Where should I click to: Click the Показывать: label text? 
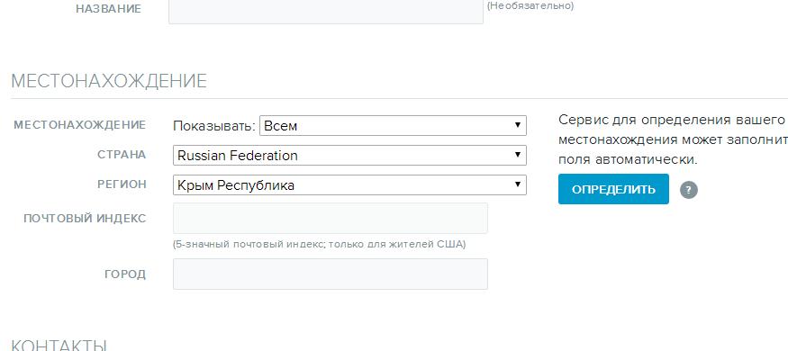214,125
